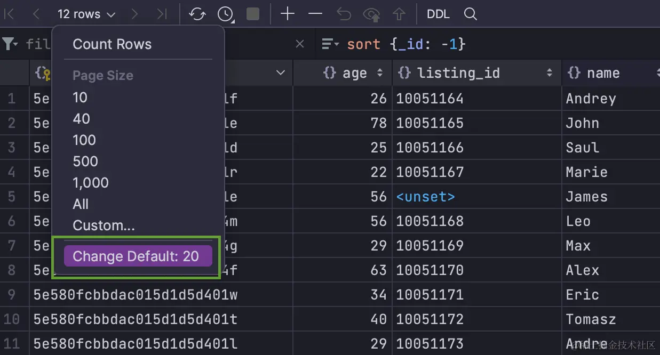This screenshot has width=660, height=355.
Task: Sort by the age column header
Action: coord(343,73)
